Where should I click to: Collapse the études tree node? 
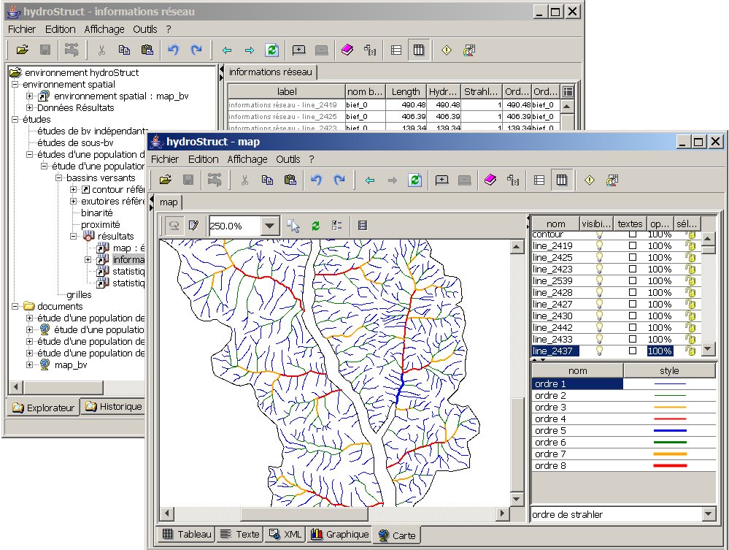tap(15, 119)
